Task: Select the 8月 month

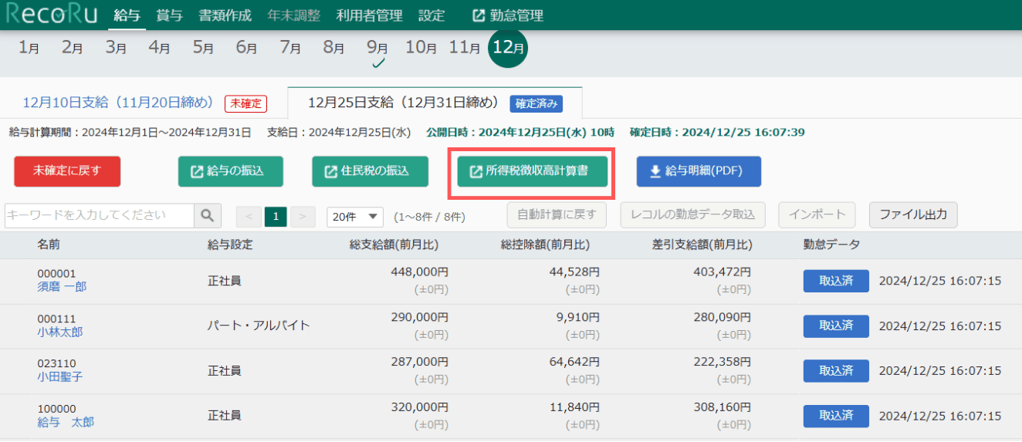Action: (x=333, y=48)
